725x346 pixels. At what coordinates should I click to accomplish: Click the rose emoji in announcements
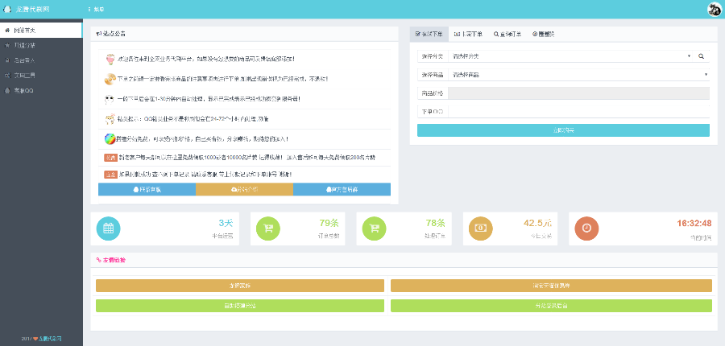click(110, 59)
